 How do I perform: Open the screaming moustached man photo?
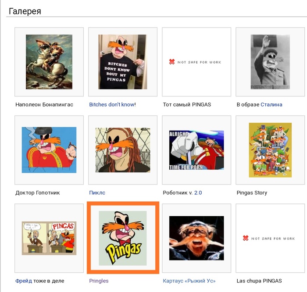tap(196, 238)
